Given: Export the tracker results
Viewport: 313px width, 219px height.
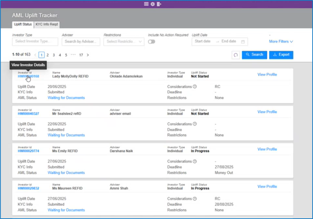Looking at the screenshot, I should [x=281, y=55].
